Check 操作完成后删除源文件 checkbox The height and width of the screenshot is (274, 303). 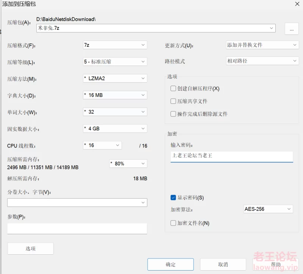173,114
